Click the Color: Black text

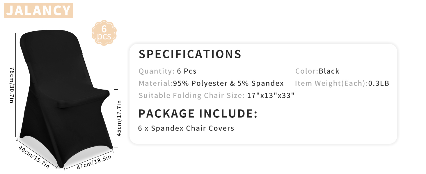click(x=317, y=71)
